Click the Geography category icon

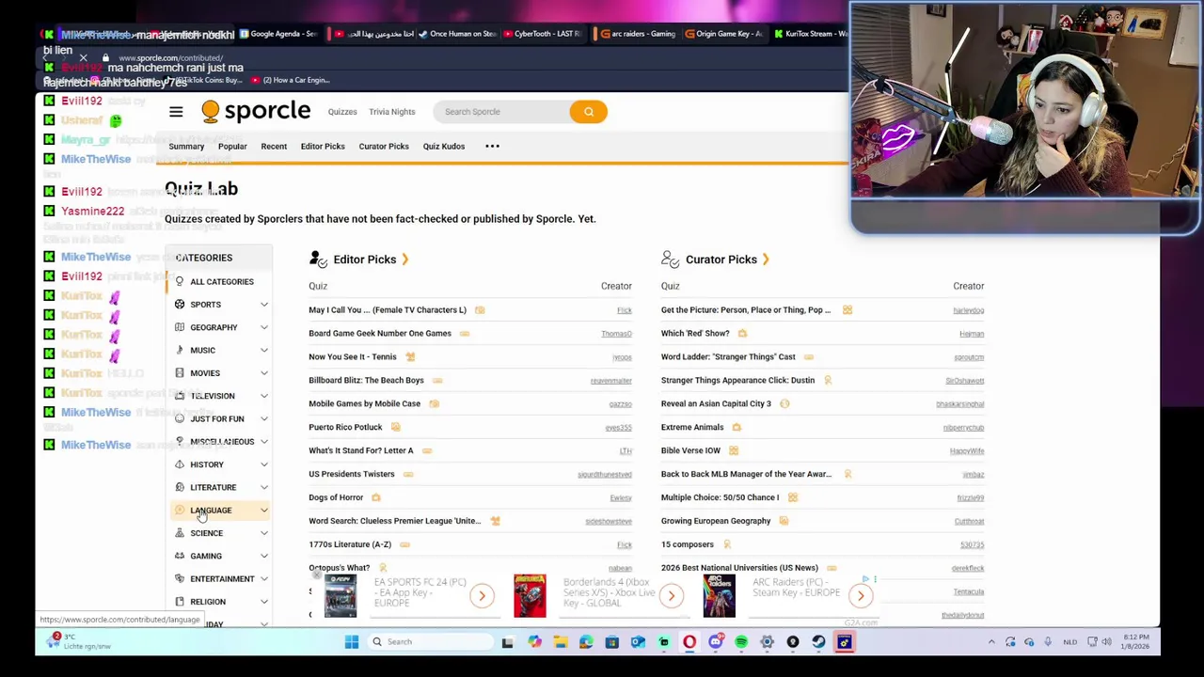(x=180, y=327)
